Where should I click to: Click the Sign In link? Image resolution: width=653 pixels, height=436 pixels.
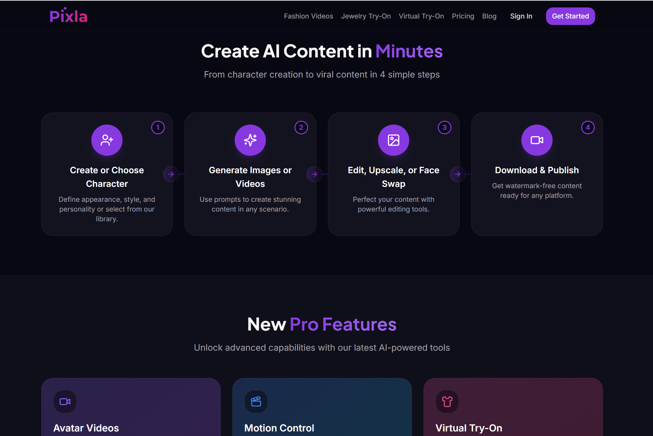[x=521, y=16]
